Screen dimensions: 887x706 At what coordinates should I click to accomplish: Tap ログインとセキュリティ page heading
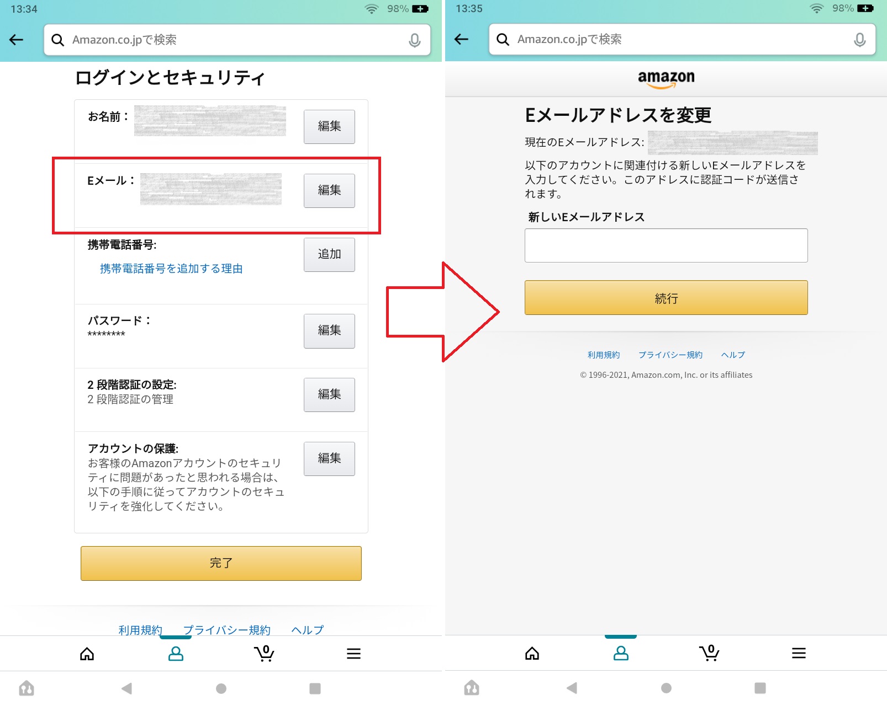170,78
